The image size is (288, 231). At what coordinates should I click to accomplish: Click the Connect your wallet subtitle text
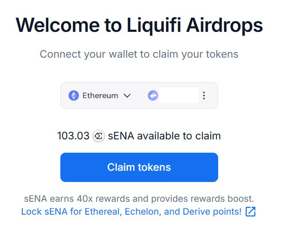point(139,54)
